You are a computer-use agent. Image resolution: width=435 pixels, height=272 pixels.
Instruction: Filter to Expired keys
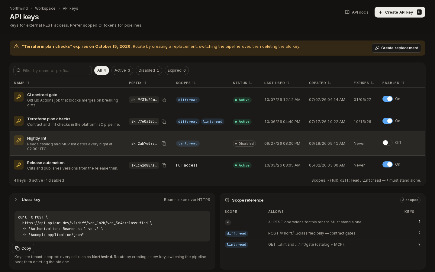[x=177, y=70]
